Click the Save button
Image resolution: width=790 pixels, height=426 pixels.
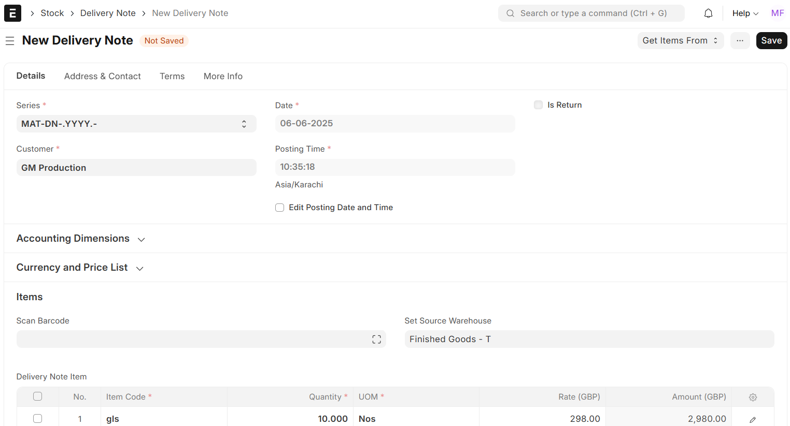coord(771,41)
